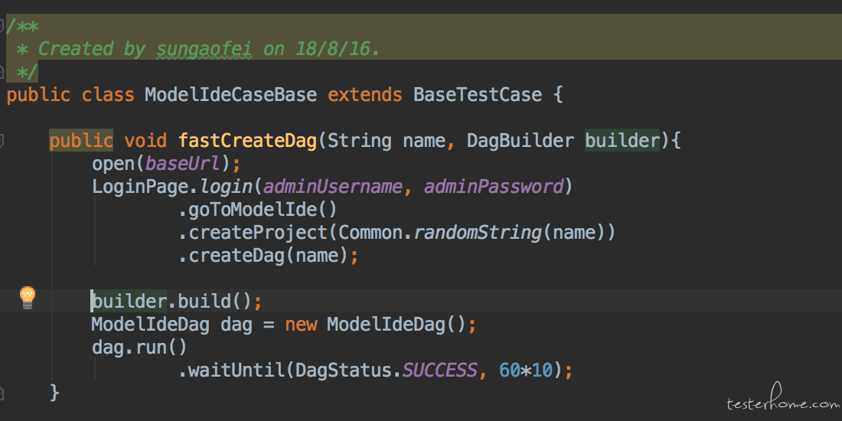Collapse the fastCreateDag method fold marker
The height and width of the screenshot is (421, 842).
2,141
